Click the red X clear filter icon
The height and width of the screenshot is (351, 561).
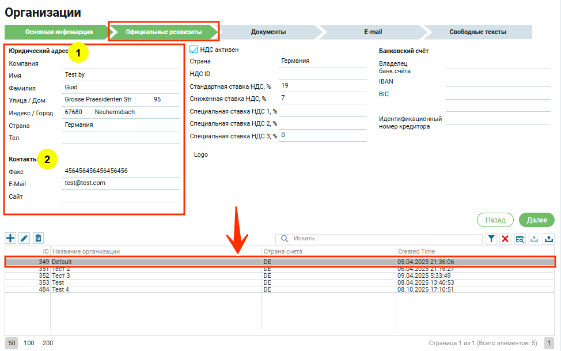click(x=505, y=239)
